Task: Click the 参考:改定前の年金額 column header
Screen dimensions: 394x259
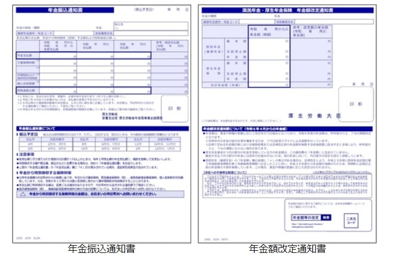Action: pos(311,31)
